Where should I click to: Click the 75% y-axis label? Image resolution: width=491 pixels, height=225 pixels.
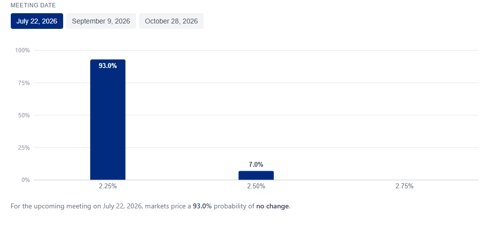click(x=24, y=83)
